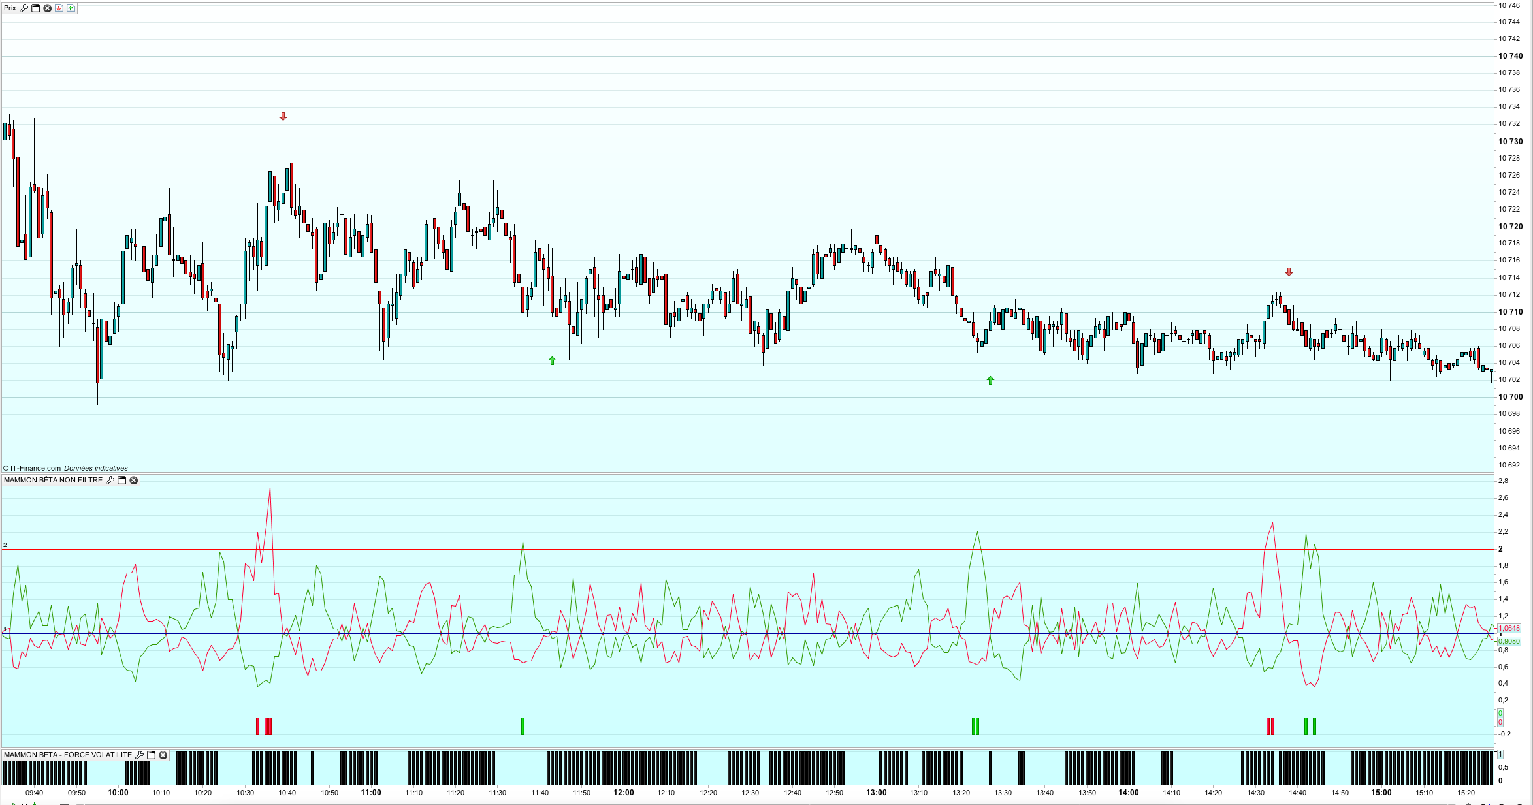Remove MAMMON BETA FORCE VOLATILITE indicator

pos(163,755)
